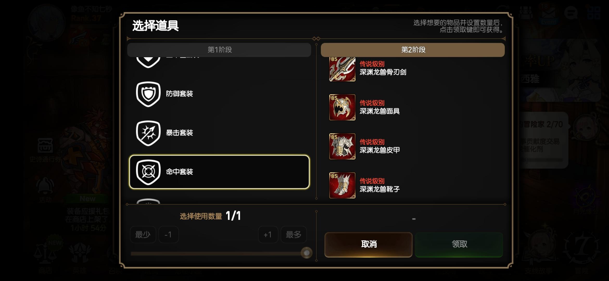The height and width of the screenshot is (281, 609).
Task: Pick the 深渊龙兽骨刃剑 sword icon
Action: click(x=342, y=69)
